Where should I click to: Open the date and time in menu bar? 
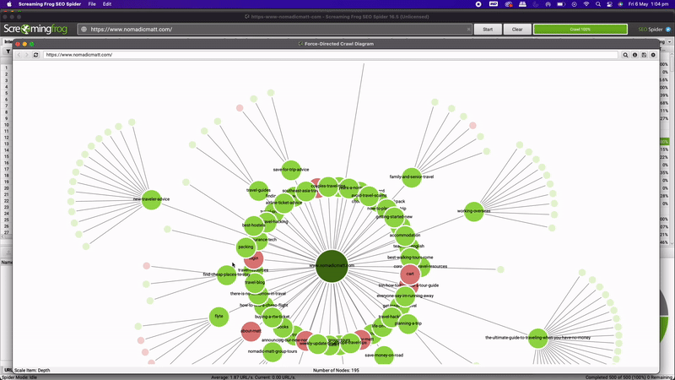[x=648, y=4]
